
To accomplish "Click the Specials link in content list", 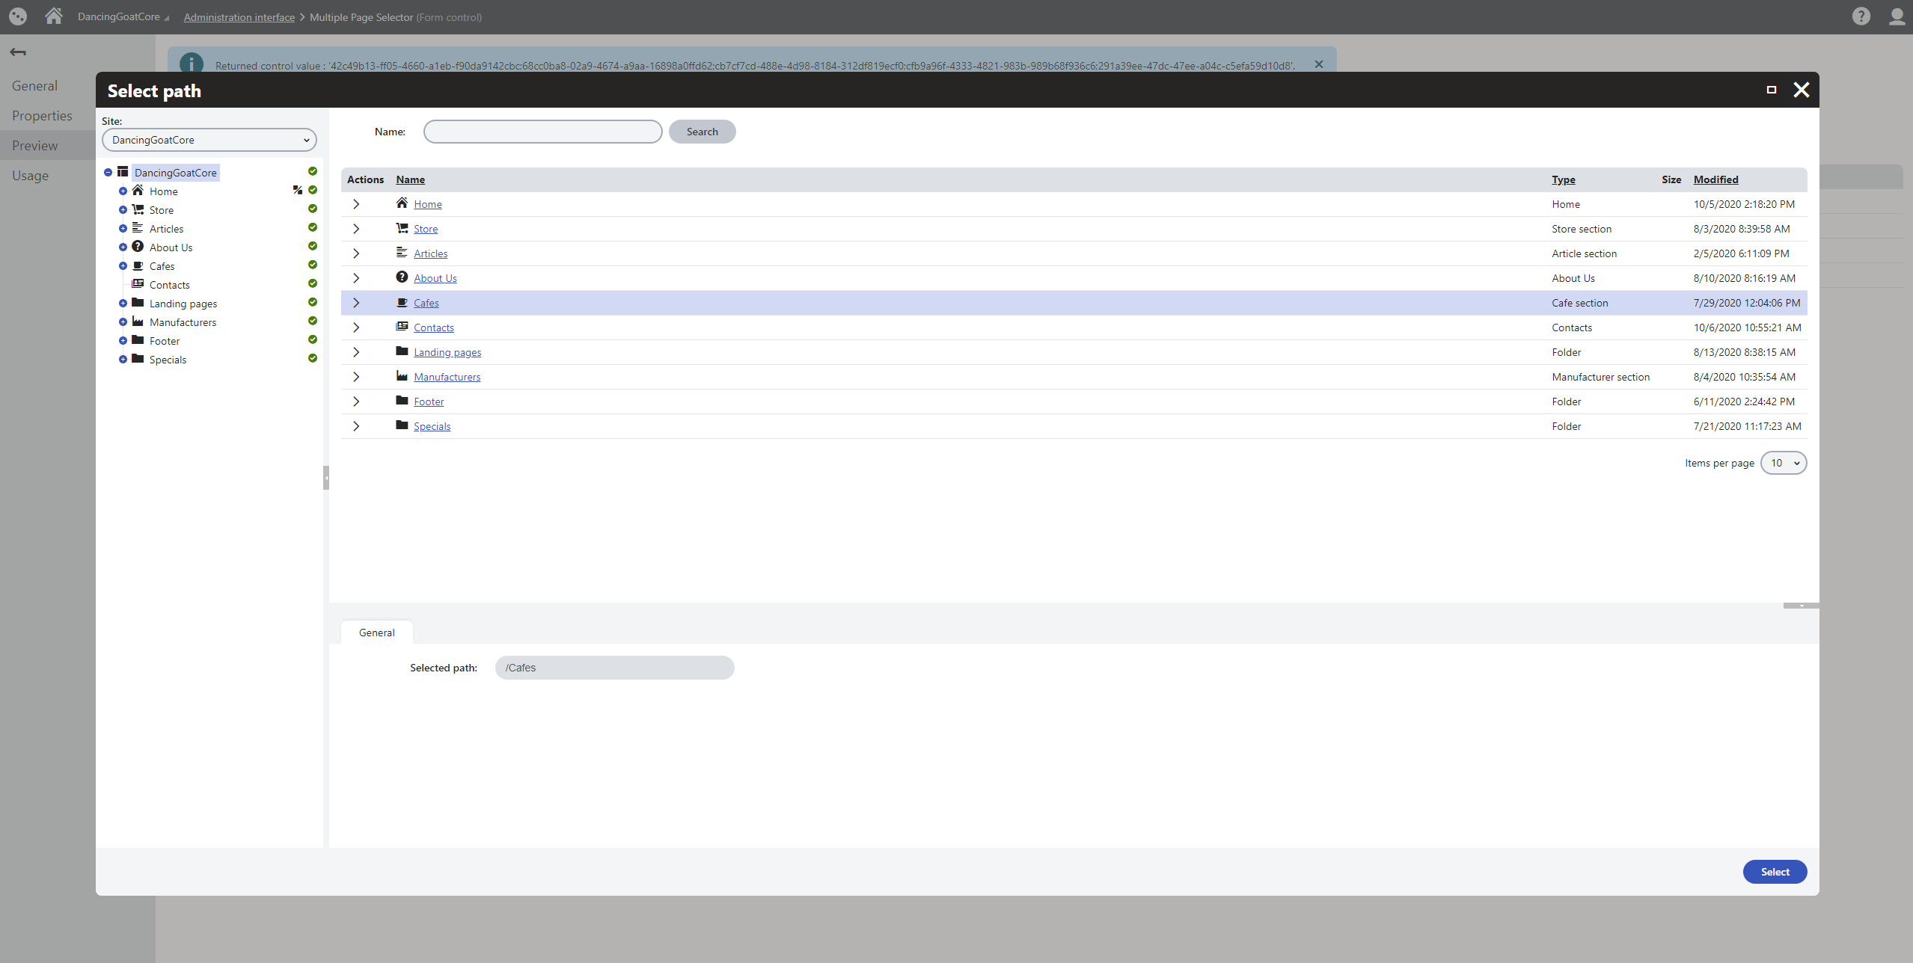I will pos(431,425).
